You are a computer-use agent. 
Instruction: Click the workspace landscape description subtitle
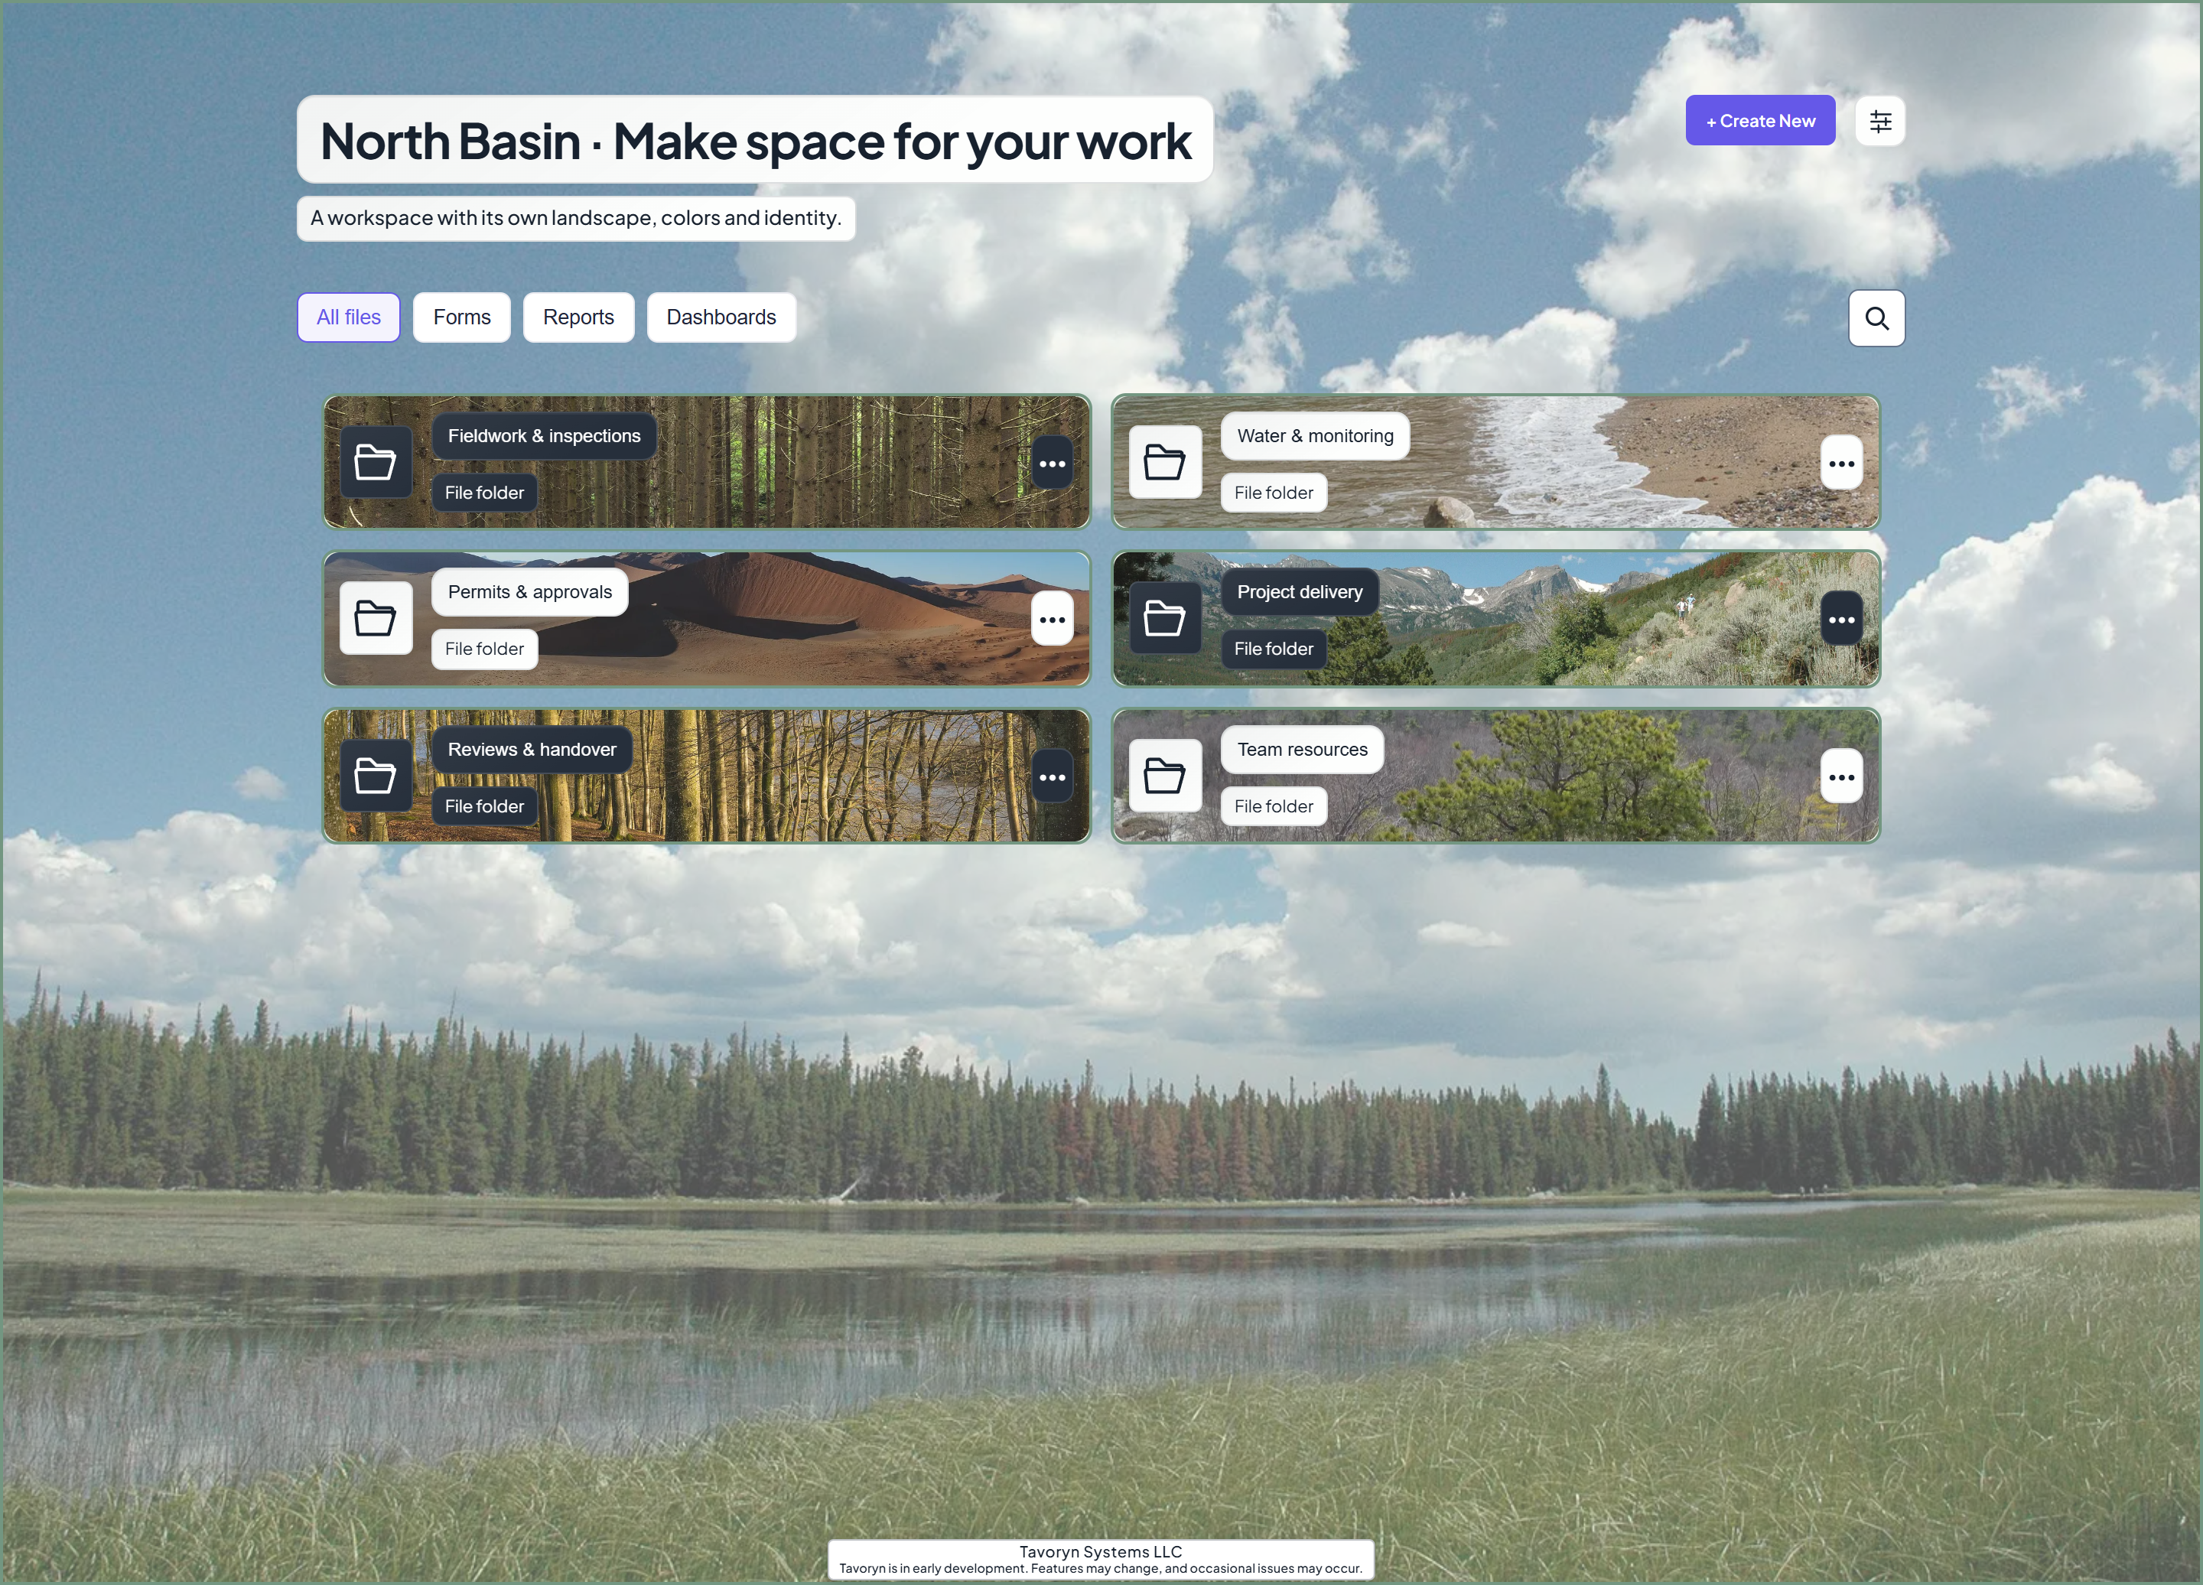[576, 219]
